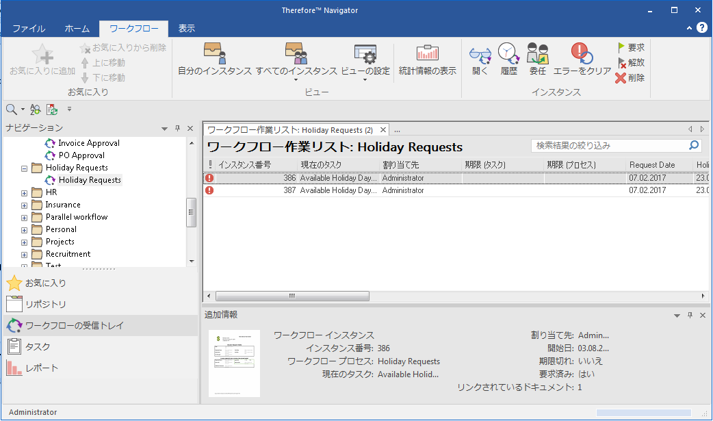Click the filter search magnifier icon

pyautogui.click(x=694, y=145)
